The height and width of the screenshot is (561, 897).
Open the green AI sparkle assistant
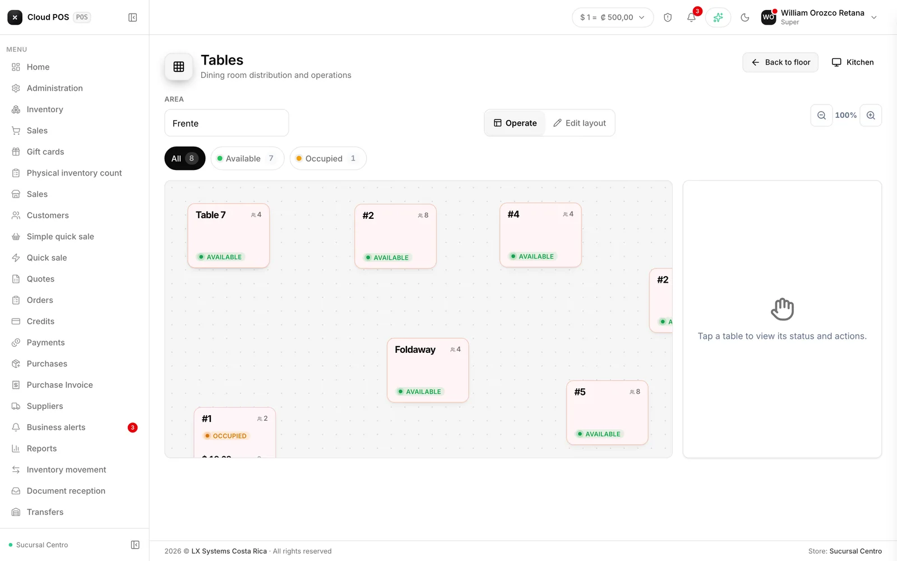pos(718,17)
